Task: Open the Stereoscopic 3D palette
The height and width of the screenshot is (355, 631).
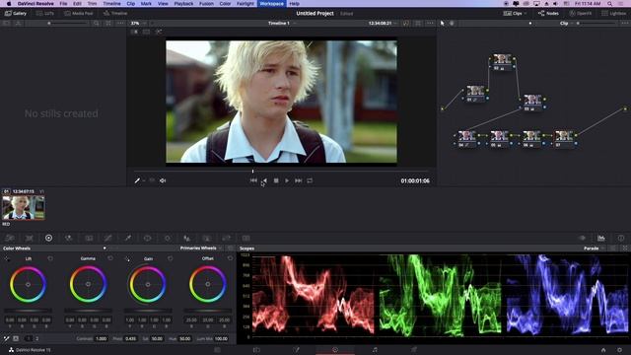Action: 245,239
